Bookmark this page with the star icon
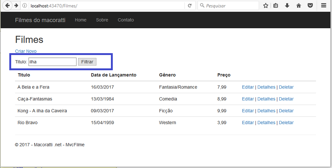 (266, 6)
